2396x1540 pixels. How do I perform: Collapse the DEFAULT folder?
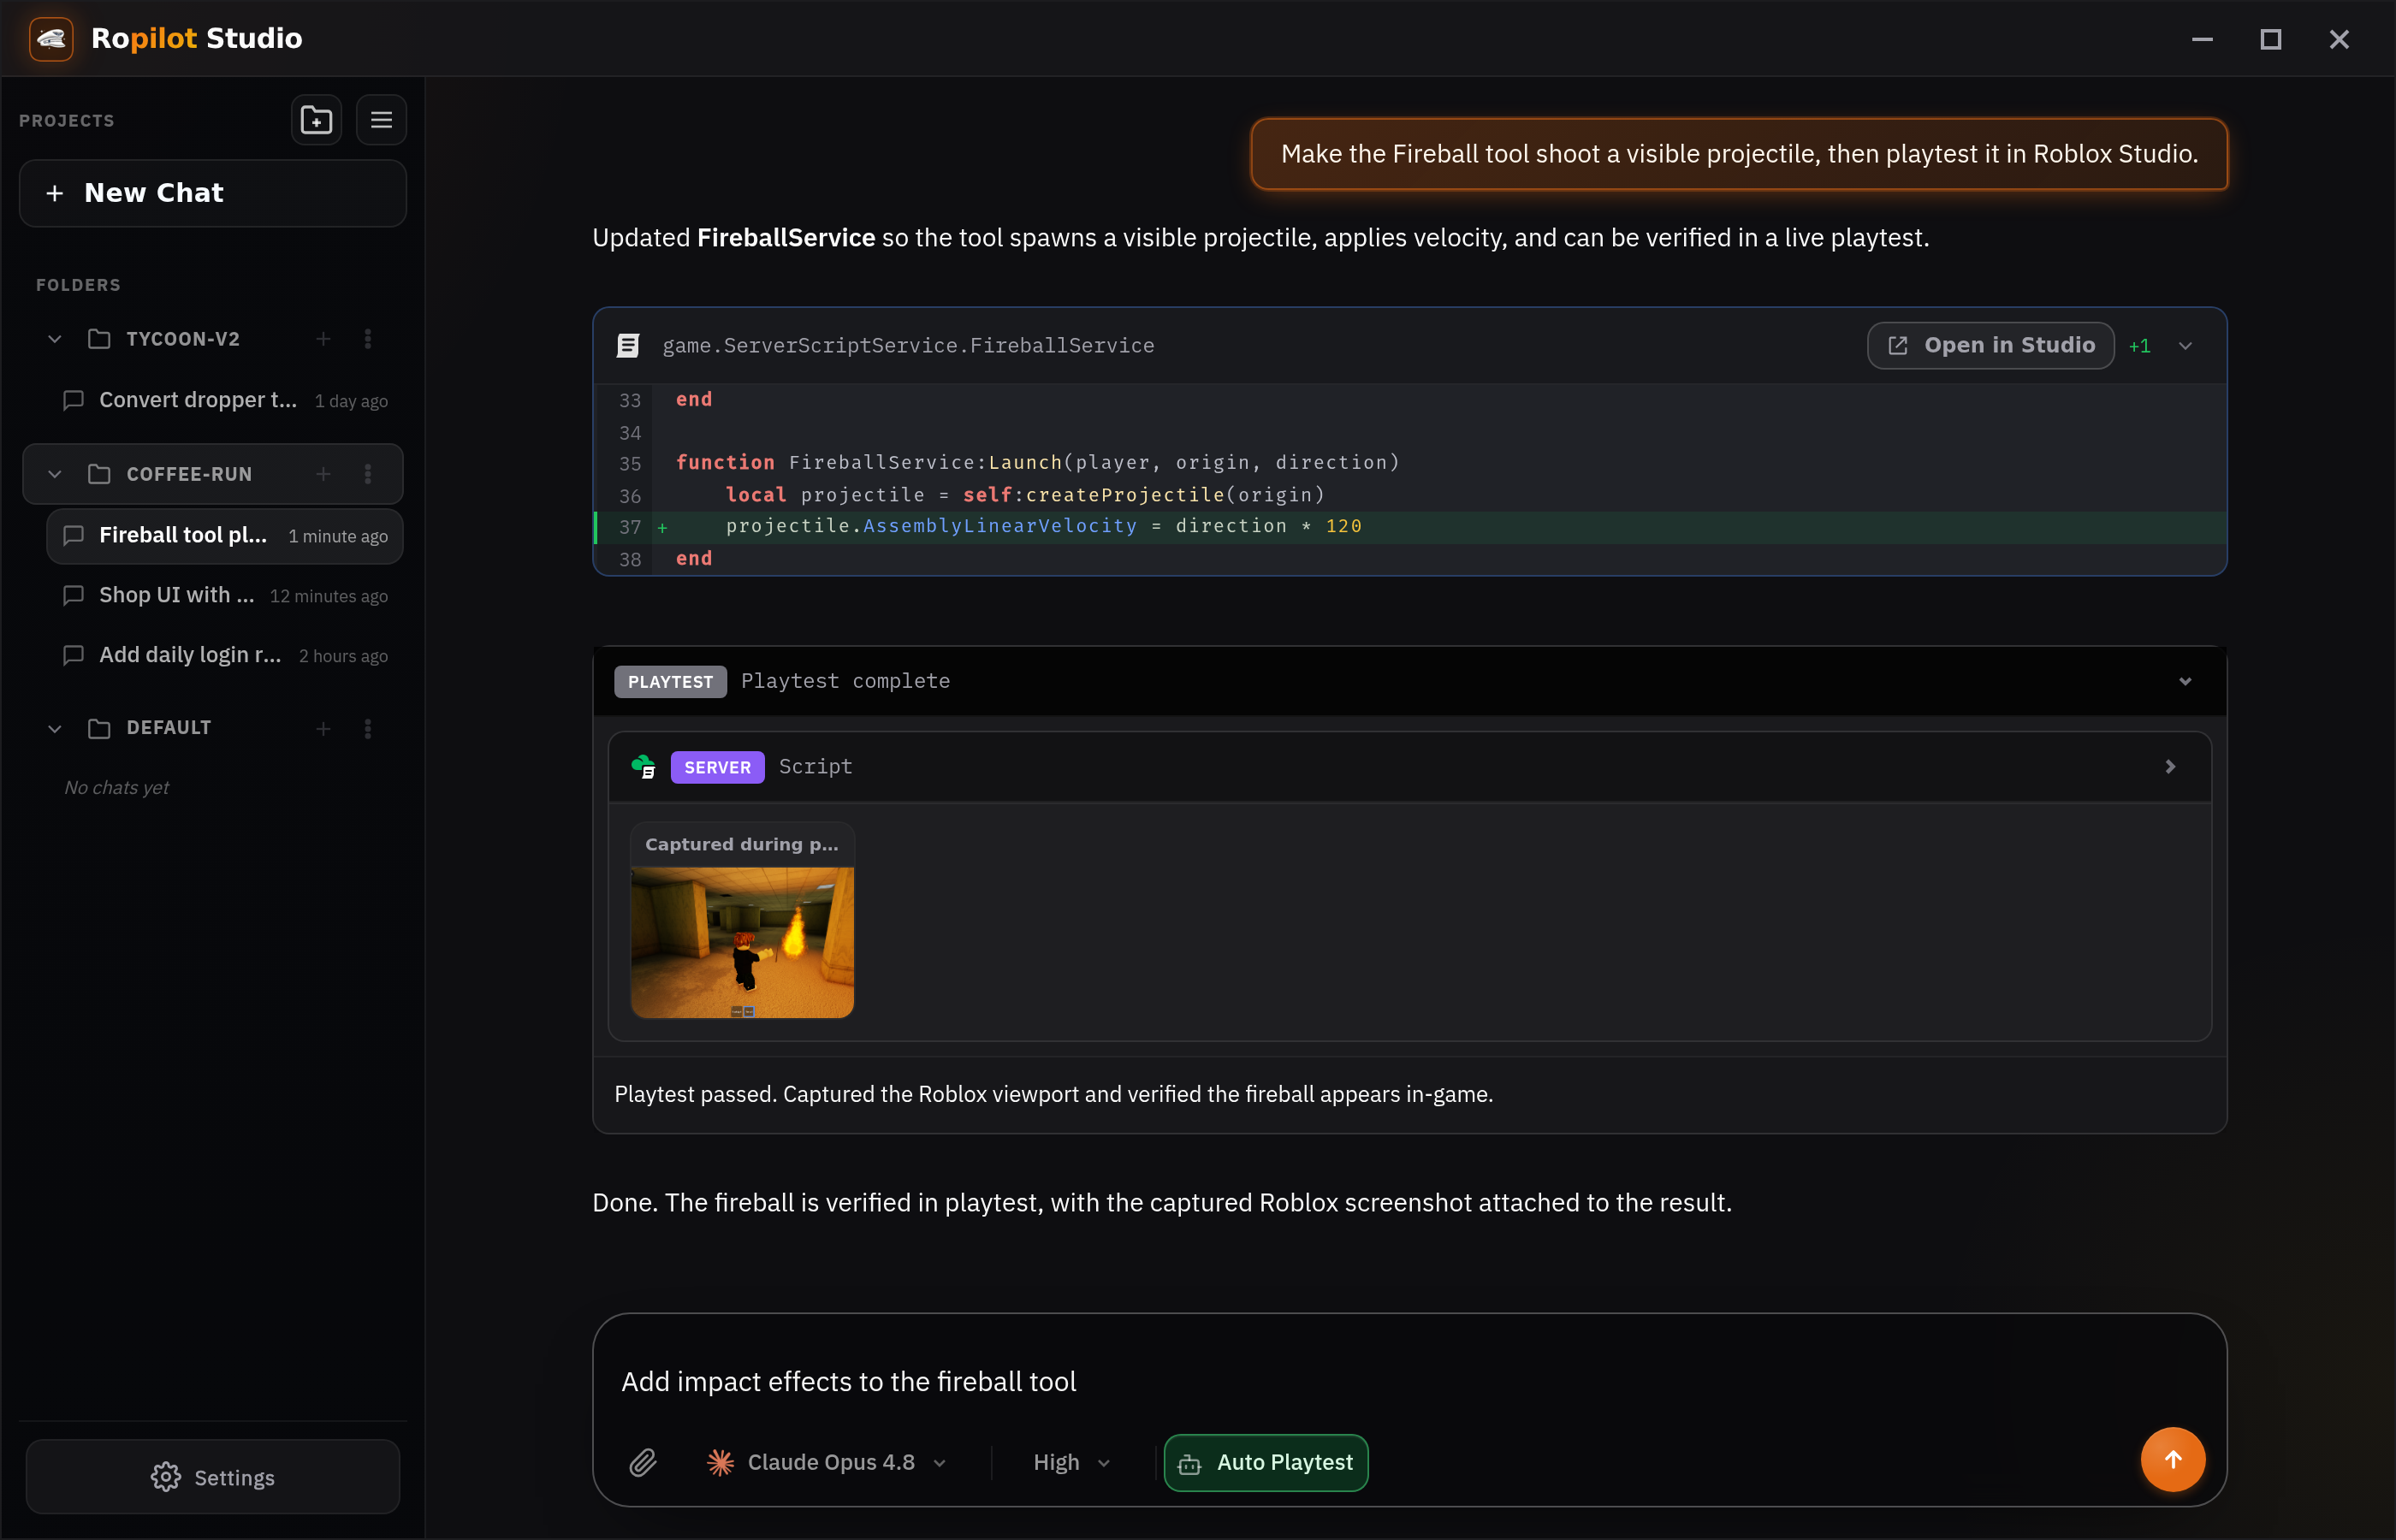point(55,729)
